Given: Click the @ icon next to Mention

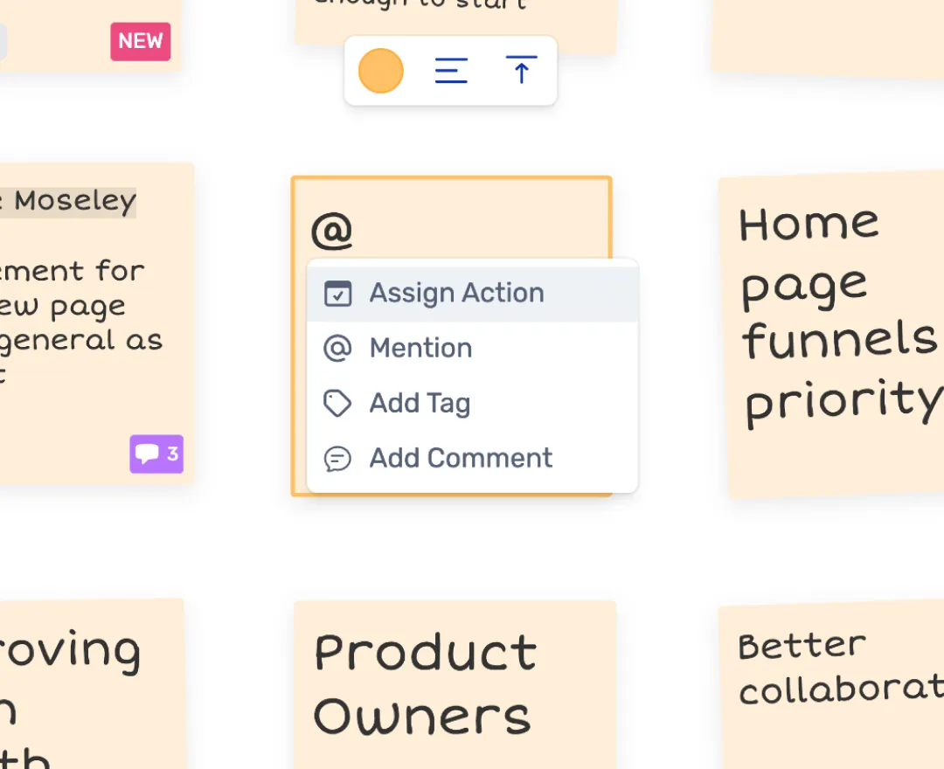Looking at the screenshot, I should click(338, 348).
